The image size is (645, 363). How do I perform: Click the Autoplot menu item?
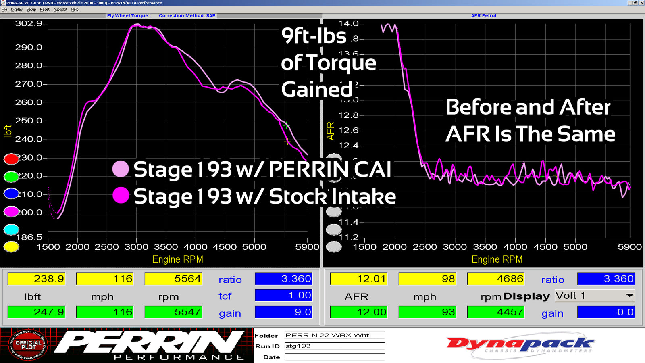[x=60, y=9]
